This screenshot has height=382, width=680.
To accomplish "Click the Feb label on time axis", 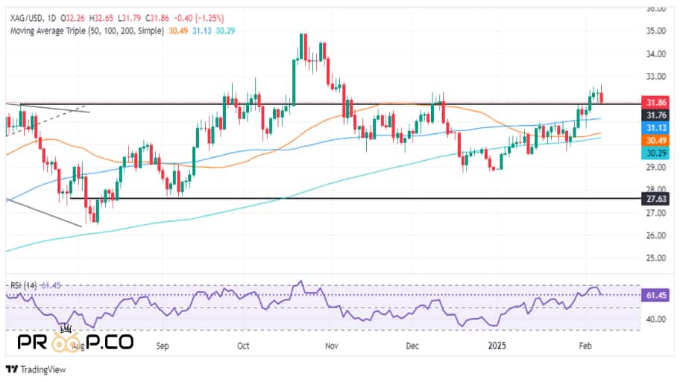I will coord(585,346).
